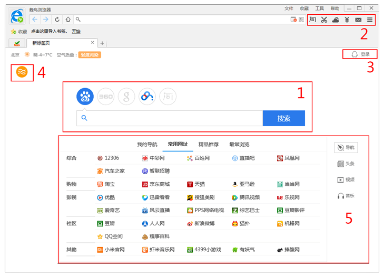Open the 淘宝 shopping link

pos(106,184)
